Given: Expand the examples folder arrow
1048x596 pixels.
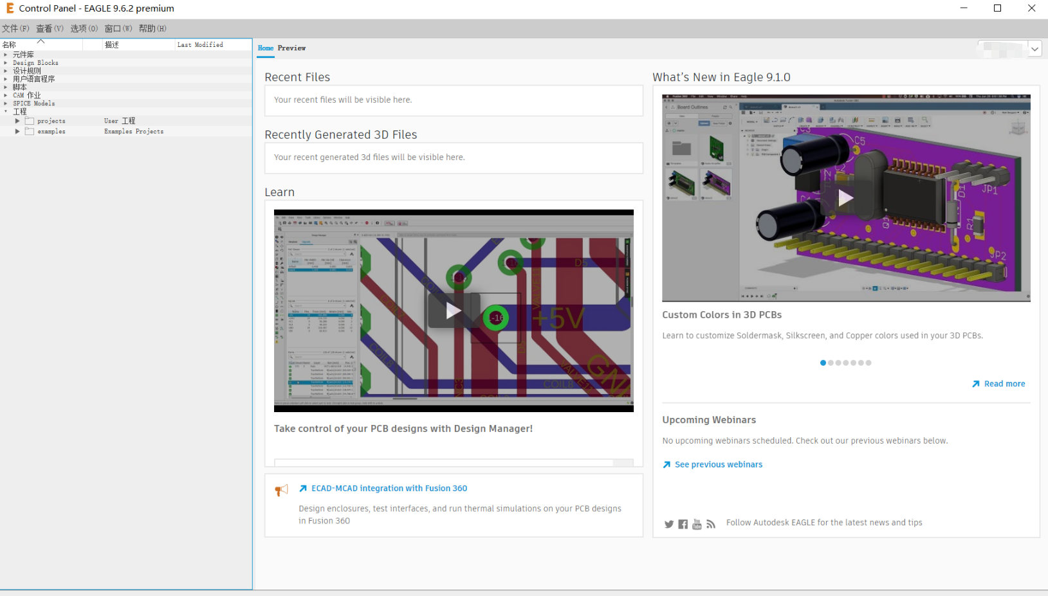Looking at the screenshot, I should (x=17, y=131).
